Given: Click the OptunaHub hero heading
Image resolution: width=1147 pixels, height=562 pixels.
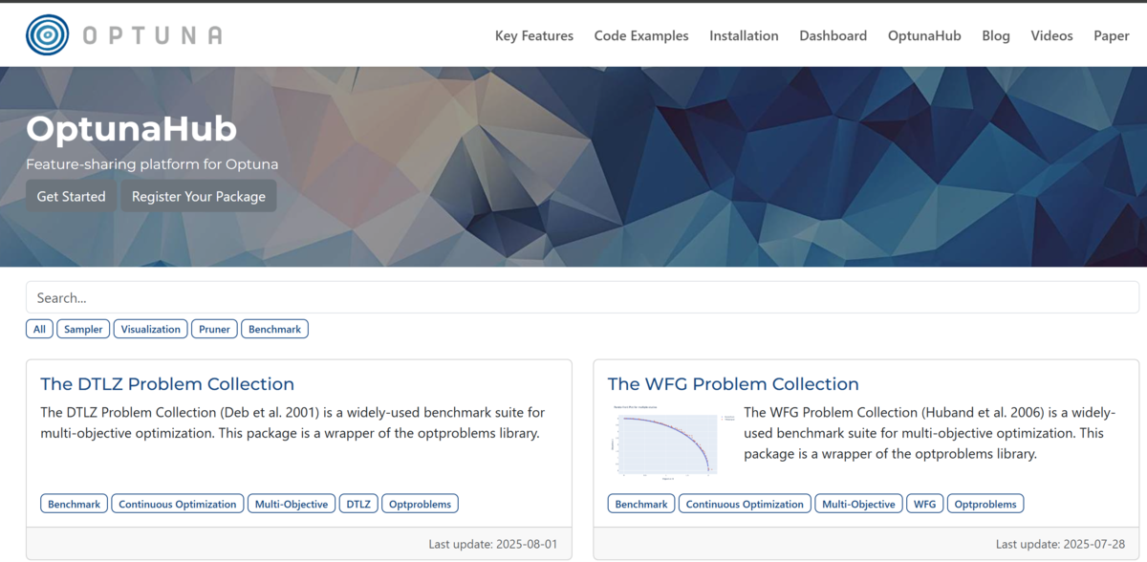Looking at the screenshot, I should pos(131,129).
